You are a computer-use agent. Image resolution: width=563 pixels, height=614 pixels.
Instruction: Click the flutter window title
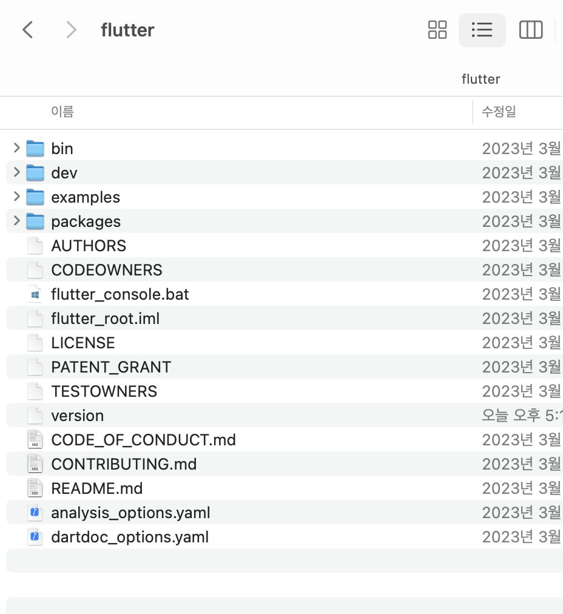pyautogui.click(x=127, y=30)
